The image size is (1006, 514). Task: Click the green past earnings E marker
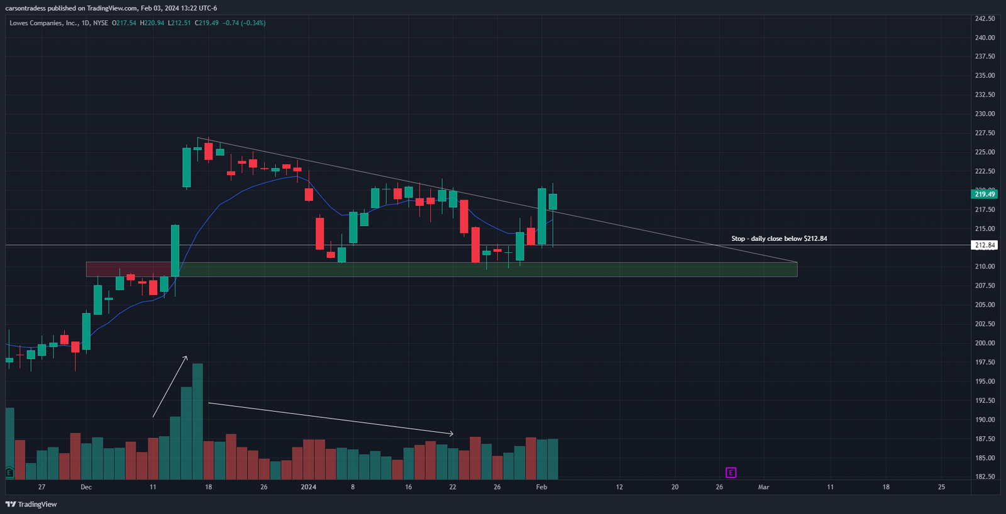(x=9, y=472)
